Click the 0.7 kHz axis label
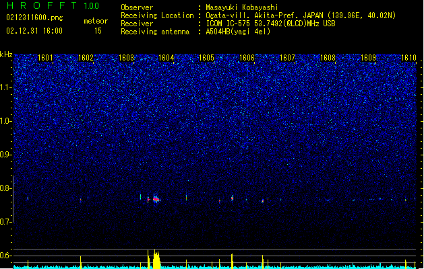This screenshot has height=269, width=424. tap(6, 222)
